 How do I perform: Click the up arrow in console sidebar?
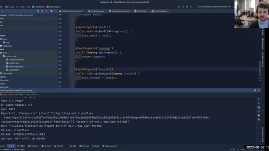(259, 99)
